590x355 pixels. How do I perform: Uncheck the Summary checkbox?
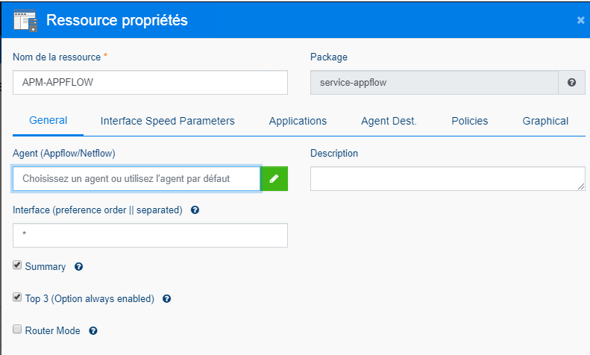pos(17,266)
